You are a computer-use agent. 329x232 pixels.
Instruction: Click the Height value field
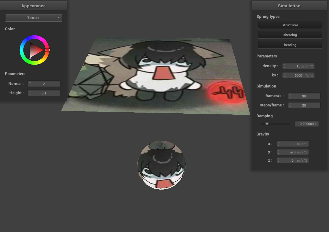(44, 93)
